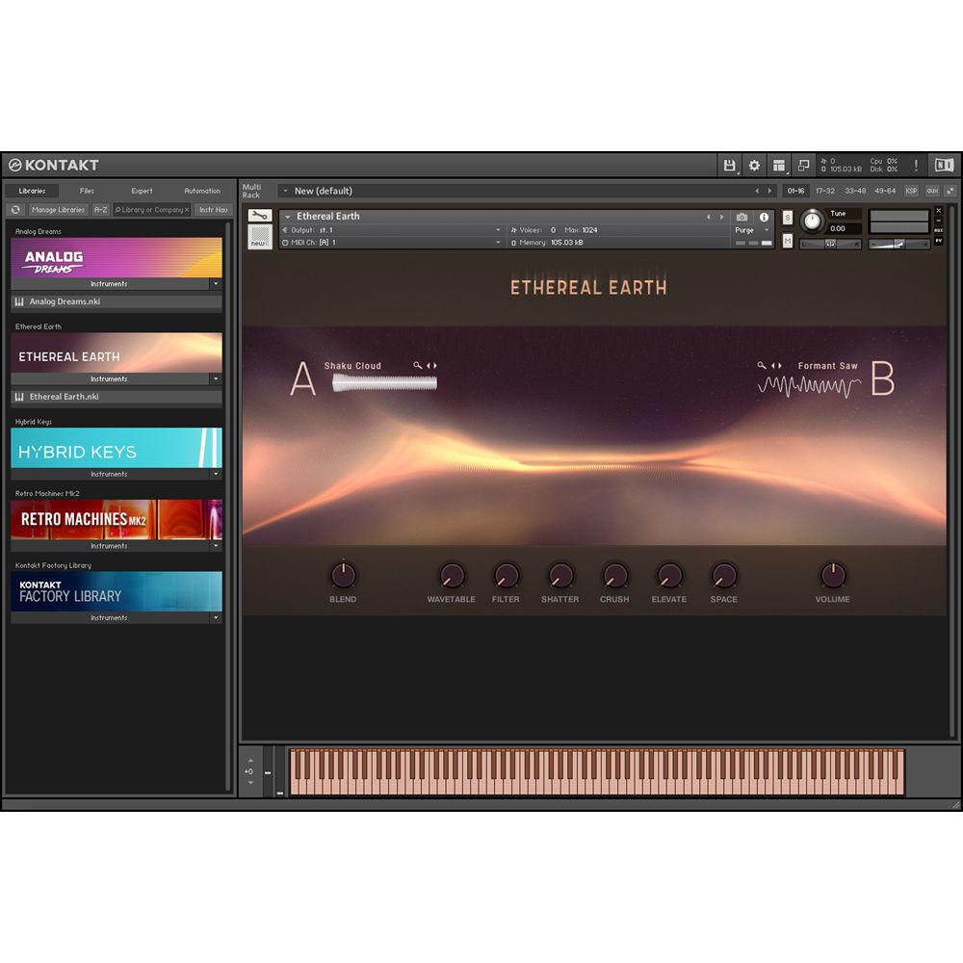Open the instrument edit wrench icon

(258, 215)
